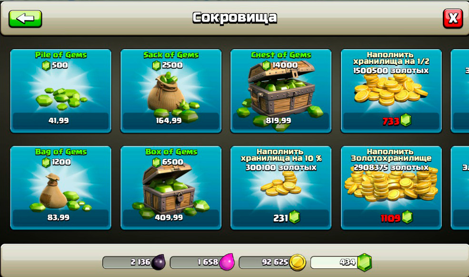Image resolution: width=469 pixels, height=277 pixels.
Task: Fill storage halfway for 733 gems
Action: (x=391, y=121)
